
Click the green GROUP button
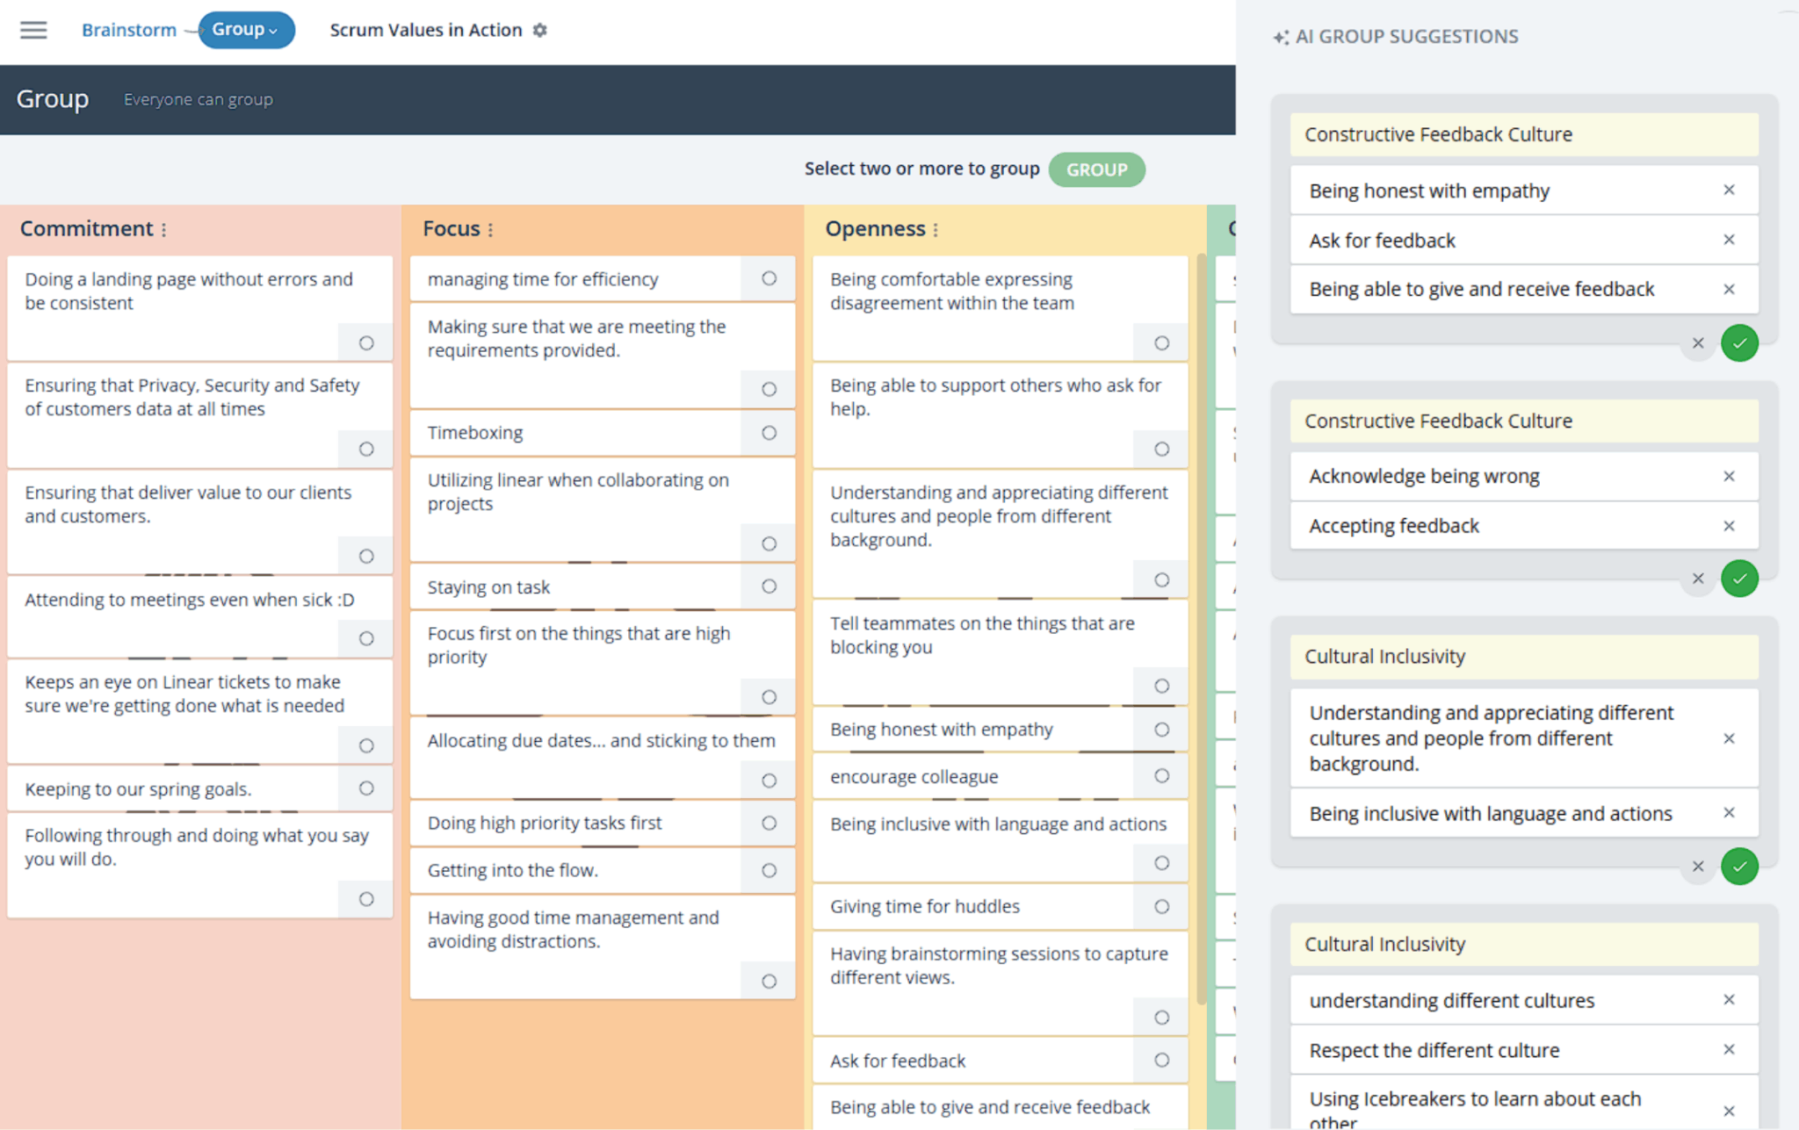[x=1096, y=169]
